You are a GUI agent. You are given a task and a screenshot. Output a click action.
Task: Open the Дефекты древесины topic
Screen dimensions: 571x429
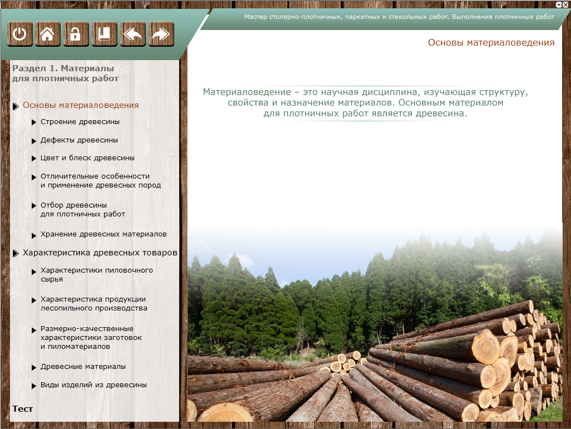click(79, 140)
